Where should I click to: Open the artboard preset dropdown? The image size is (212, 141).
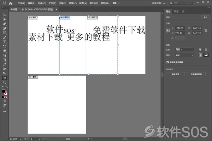[184, 55]
